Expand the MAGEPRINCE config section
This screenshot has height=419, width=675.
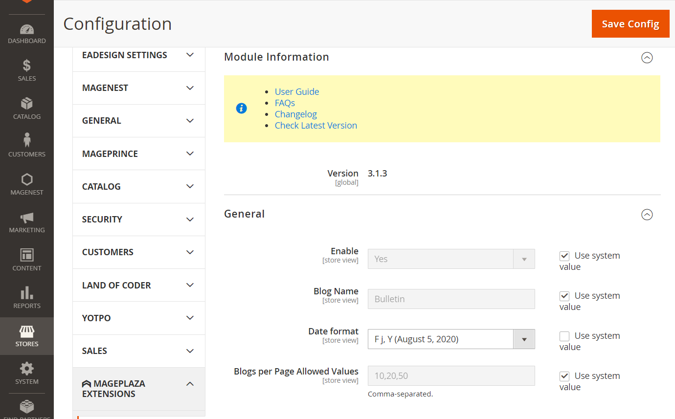(139, 154)
